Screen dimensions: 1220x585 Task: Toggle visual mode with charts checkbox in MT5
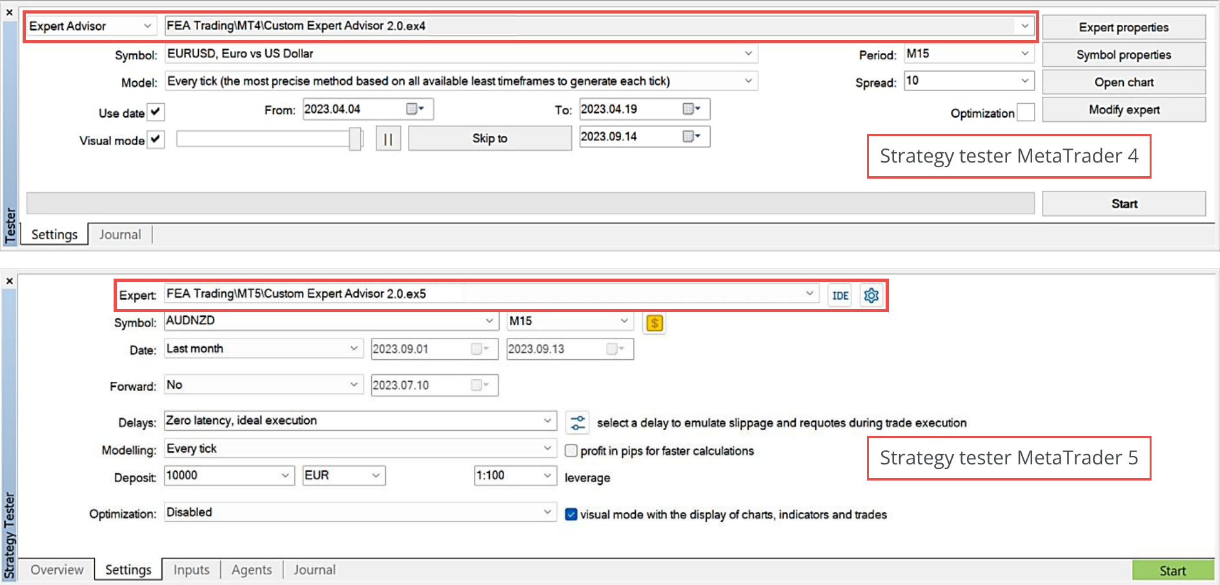click(x=571, y=515)
